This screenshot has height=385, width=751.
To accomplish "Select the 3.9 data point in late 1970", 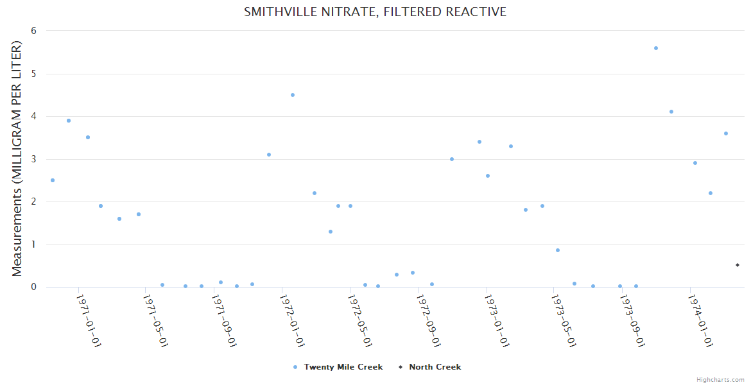I will (69, 121).
